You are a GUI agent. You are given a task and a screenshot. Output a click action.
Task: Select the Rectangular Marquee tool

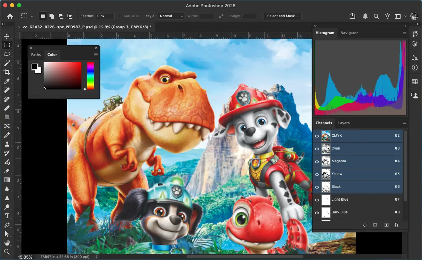coord(7,45)
